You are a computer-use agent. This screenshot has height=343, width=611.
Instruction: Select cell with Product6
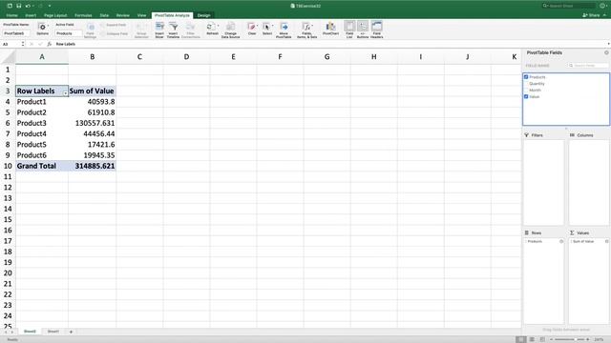tap(42, 155)
